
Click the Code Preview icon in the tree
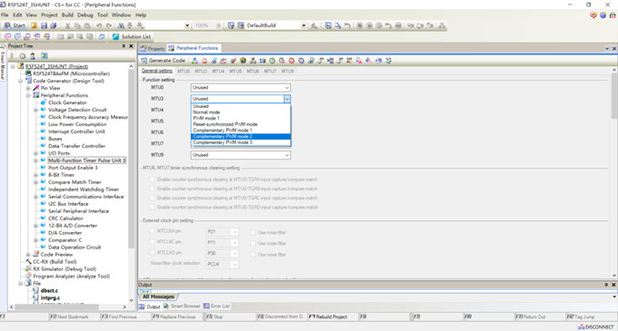[x=35, y=254]
